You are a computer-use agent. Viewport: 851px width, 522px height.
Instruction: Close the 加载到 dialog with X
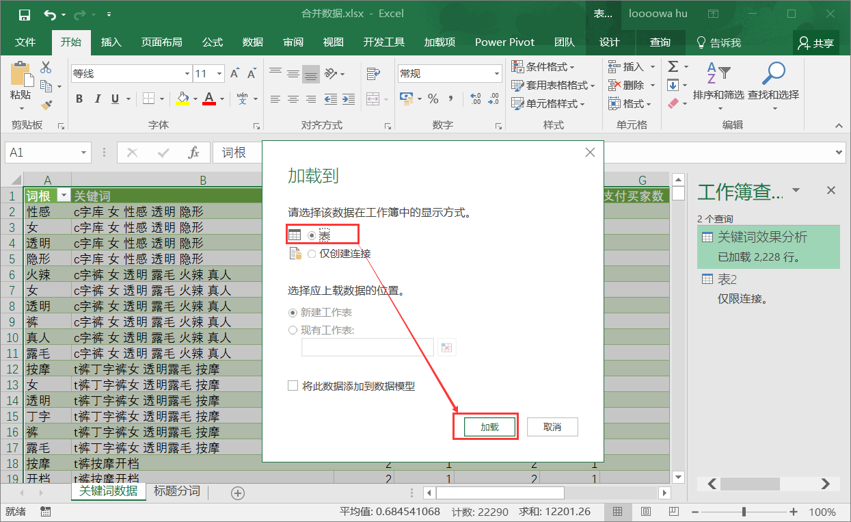(x=590, y=153)
